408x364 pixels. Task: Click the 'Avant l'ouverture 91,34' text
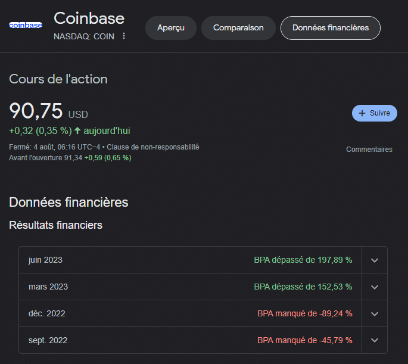(45, 158)
